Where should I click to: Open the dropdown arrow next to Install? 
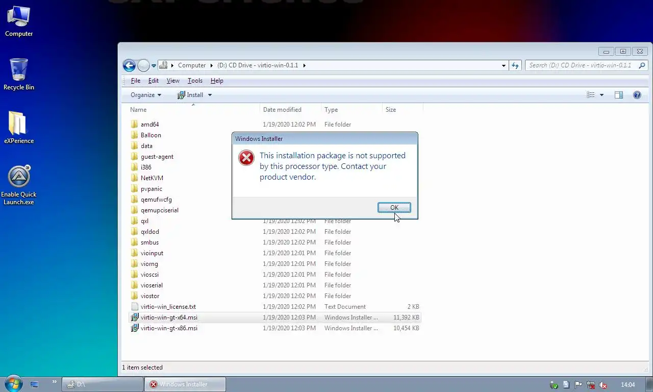pos(210,95)
